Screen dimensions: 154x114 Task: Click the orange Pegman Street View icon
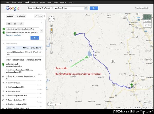pos(52,30)
